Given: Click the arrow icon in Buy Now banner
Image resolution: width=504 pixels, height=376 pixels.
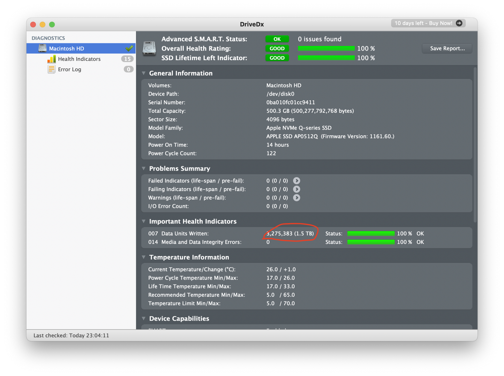Looking at the screenshot, I should (x=459, y=23).
